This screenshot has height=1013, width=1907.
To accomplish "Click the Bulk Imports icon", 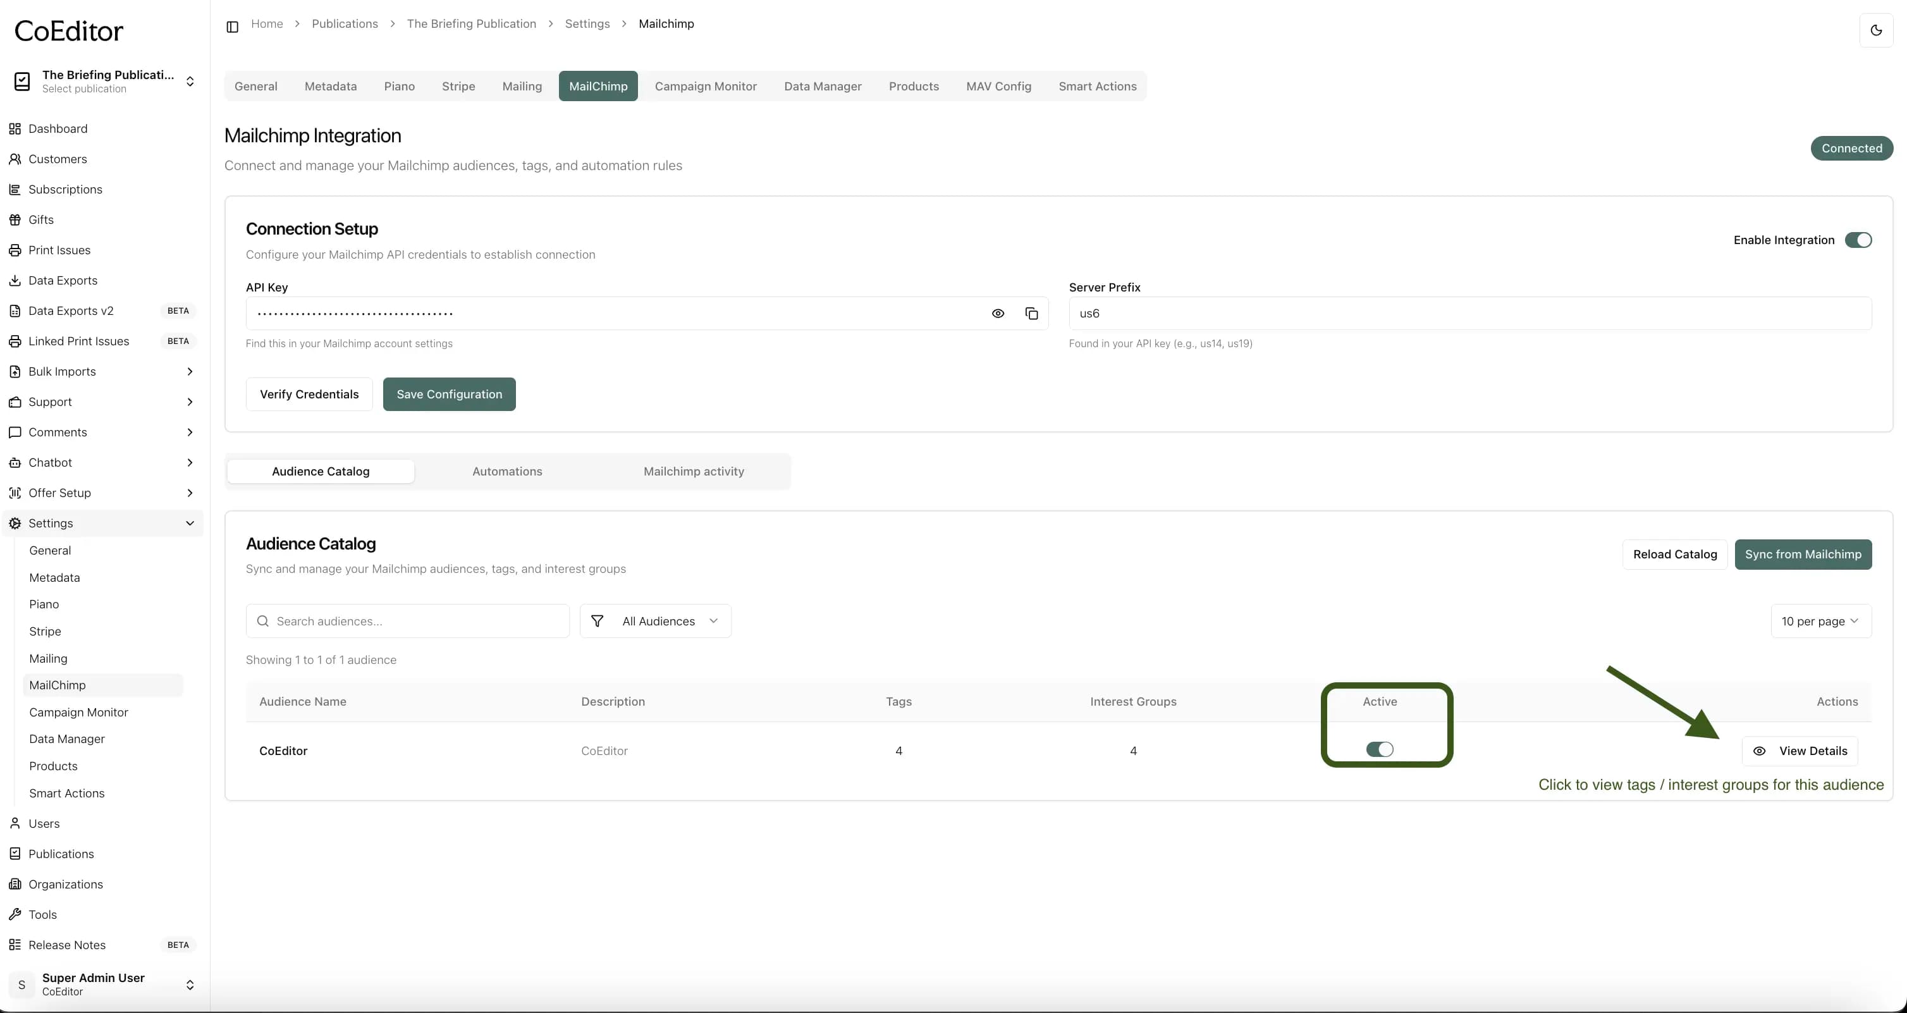I will [15, 372].
